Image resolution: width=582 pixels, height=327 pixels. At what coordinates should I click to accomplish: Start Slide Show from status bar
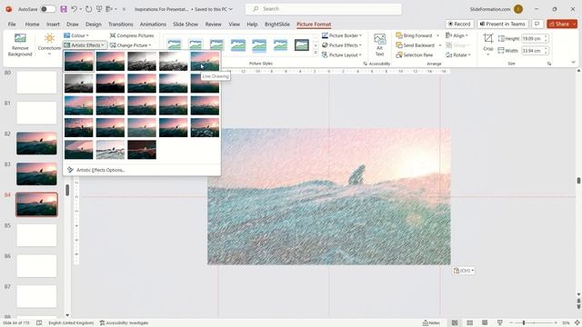[500, 323]
